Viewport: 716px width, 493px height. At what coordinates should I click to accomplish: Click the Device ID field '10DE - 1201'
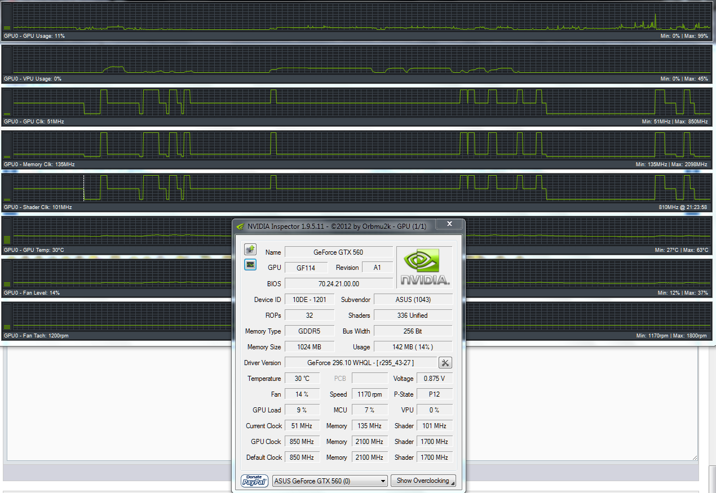click(310, 300)
